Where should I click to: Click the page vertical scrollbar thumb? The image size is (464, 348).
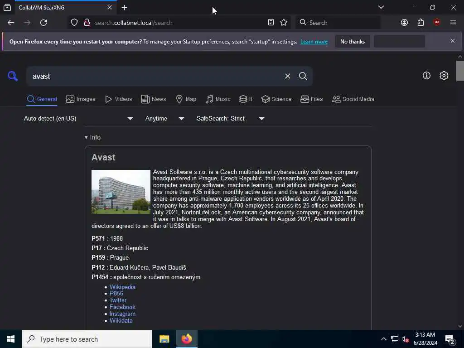(x=460, y=71)
